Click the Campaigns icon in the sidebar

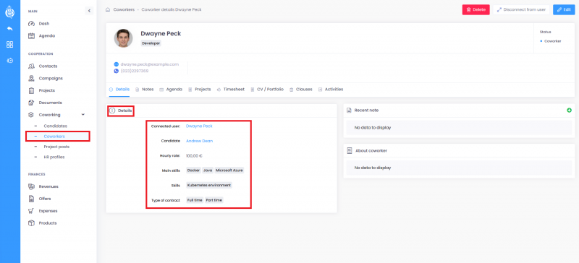[x=31, y=78]
